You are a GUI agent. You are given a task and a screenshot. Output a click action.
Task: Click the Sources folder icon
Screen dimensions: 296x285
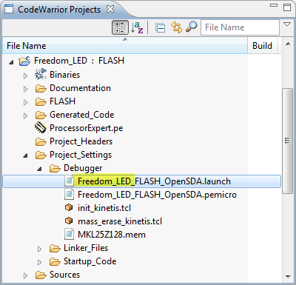pyautogui.click(x=41, y=275)
